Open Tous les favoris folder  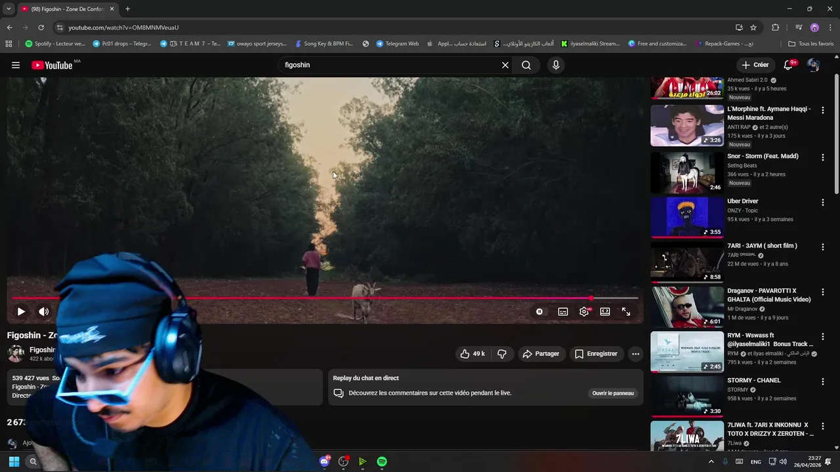pyautogui.click(x=811, y=44)
